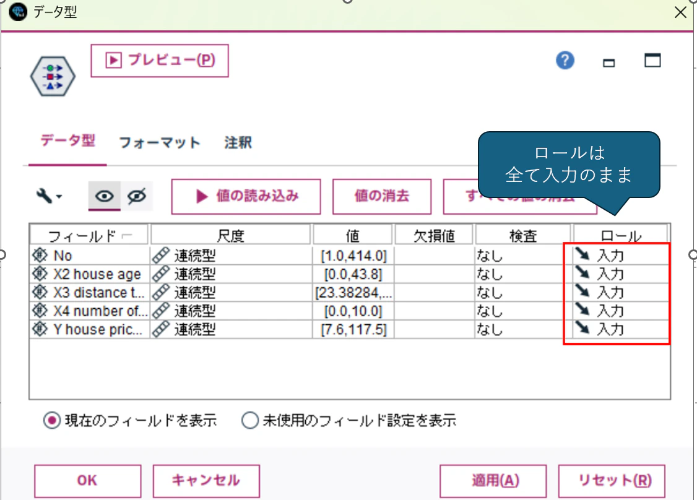Screen dimensions: 697x500
Task: Click the 尺度 column header
Action: [231, 236]
